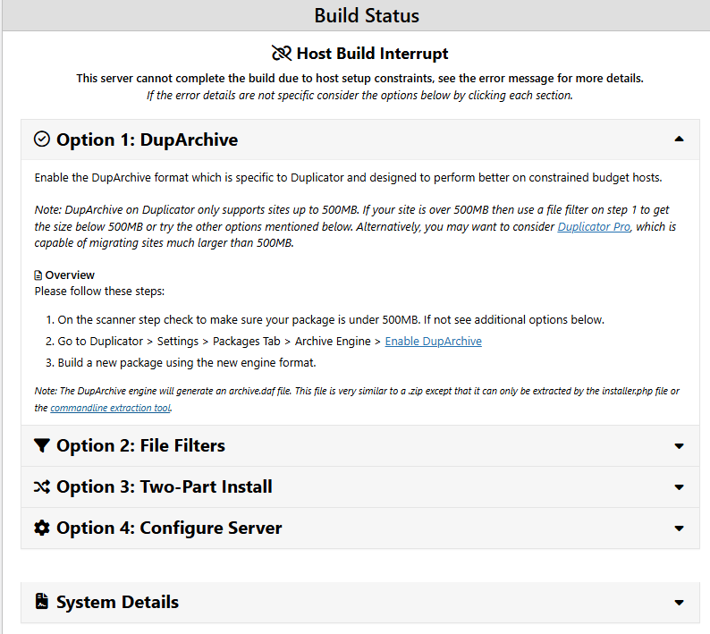Screen dimensions: 710x634
Task: Open the Duplicator Pro link
Action: click(x=594, y=227)
